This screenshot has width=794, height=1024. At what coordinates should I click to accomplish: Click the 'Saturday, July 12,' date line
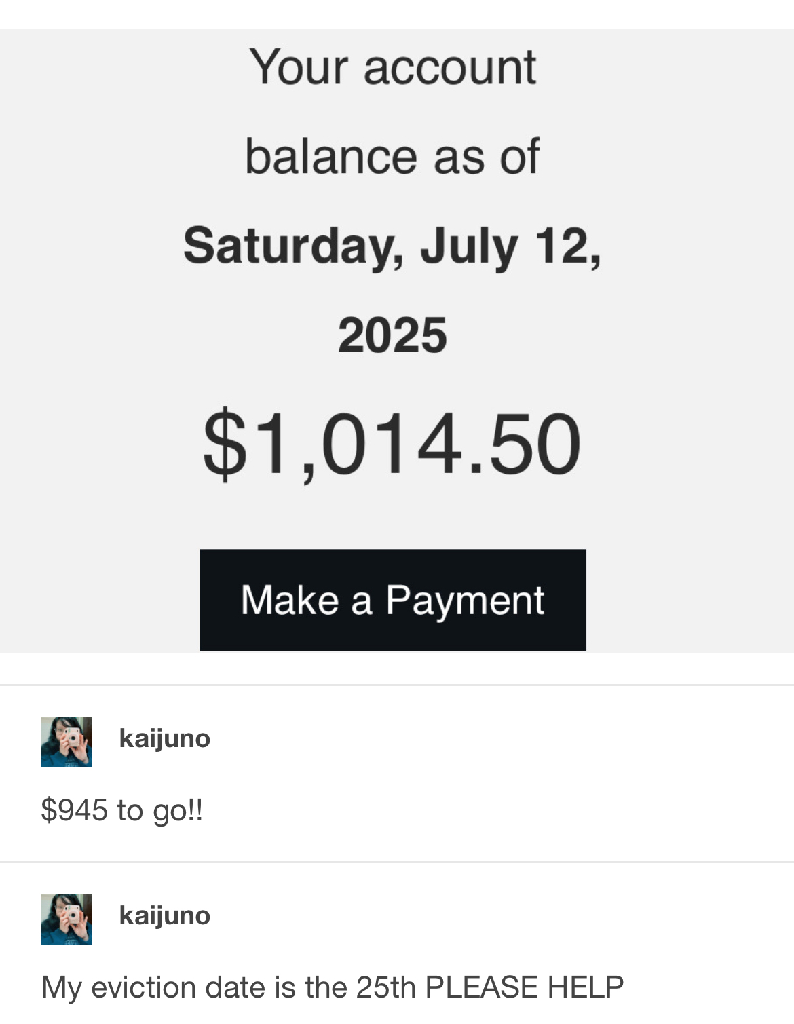[x=392, y=247]
